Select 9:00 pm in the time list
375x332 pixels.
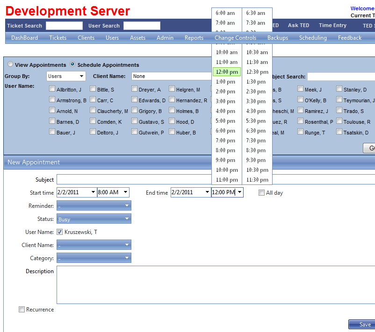click(225, 160)
